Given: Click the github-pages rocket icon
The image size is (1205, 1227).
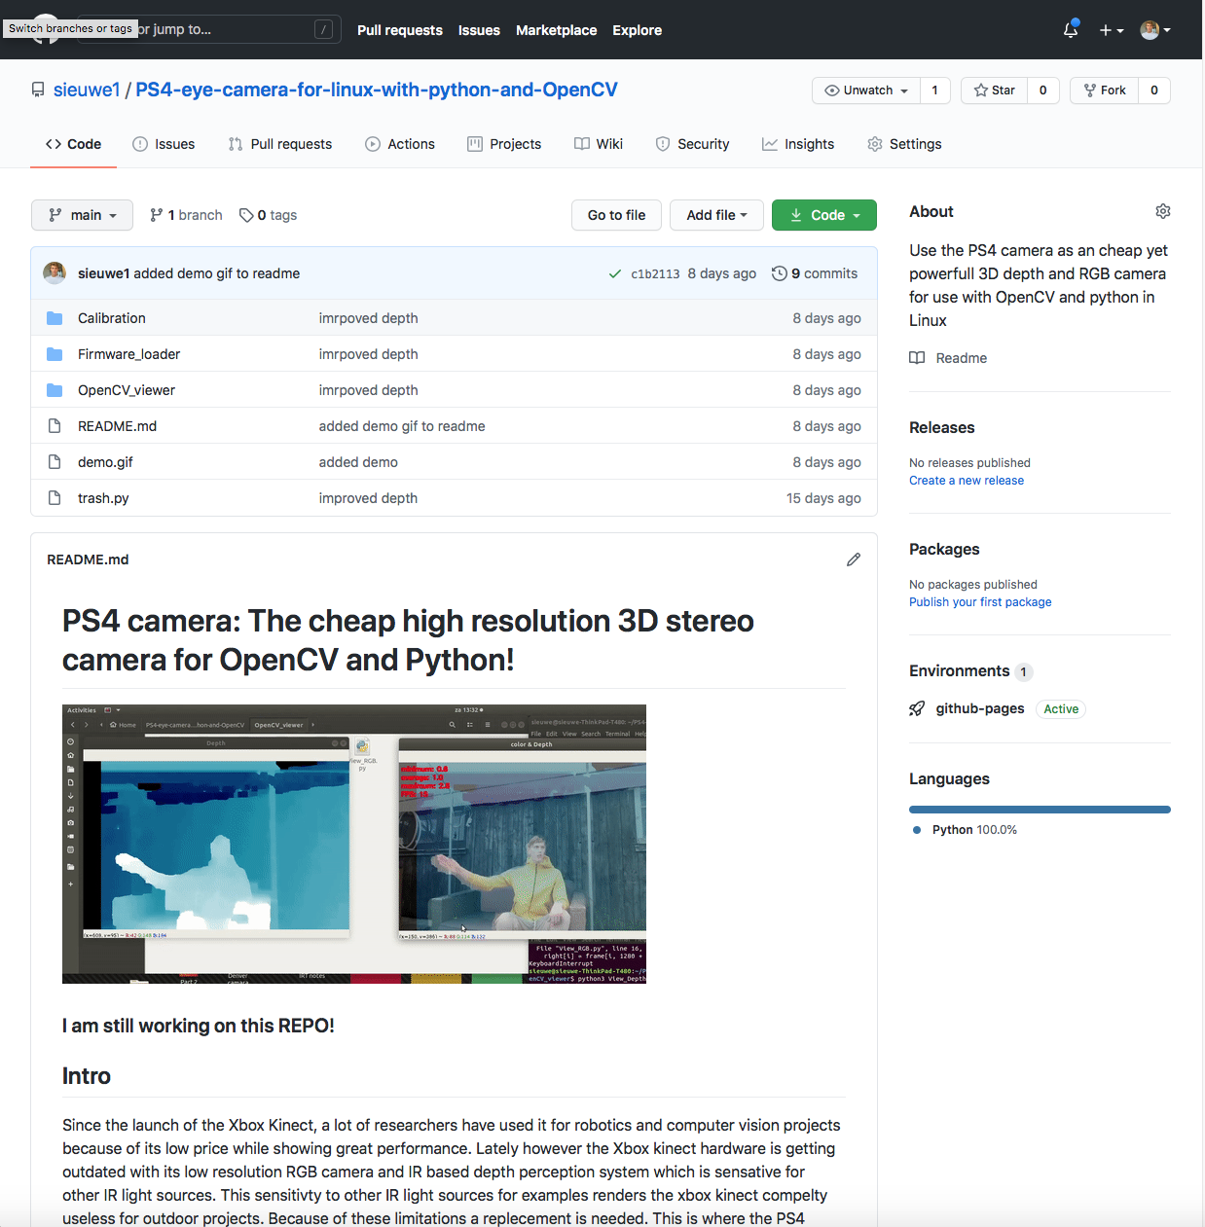Looking at the screenshot, I should 917,708.
